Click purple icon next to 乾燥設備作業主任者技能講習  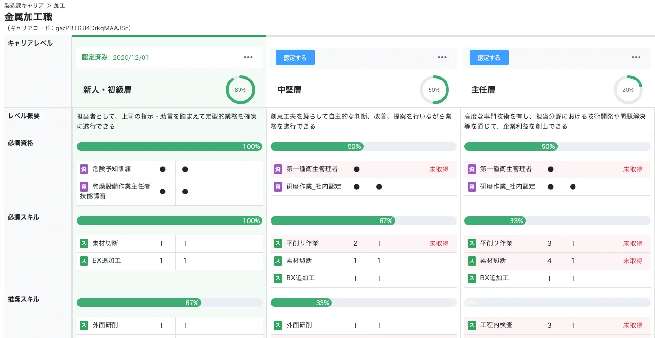tap(84, 187)
